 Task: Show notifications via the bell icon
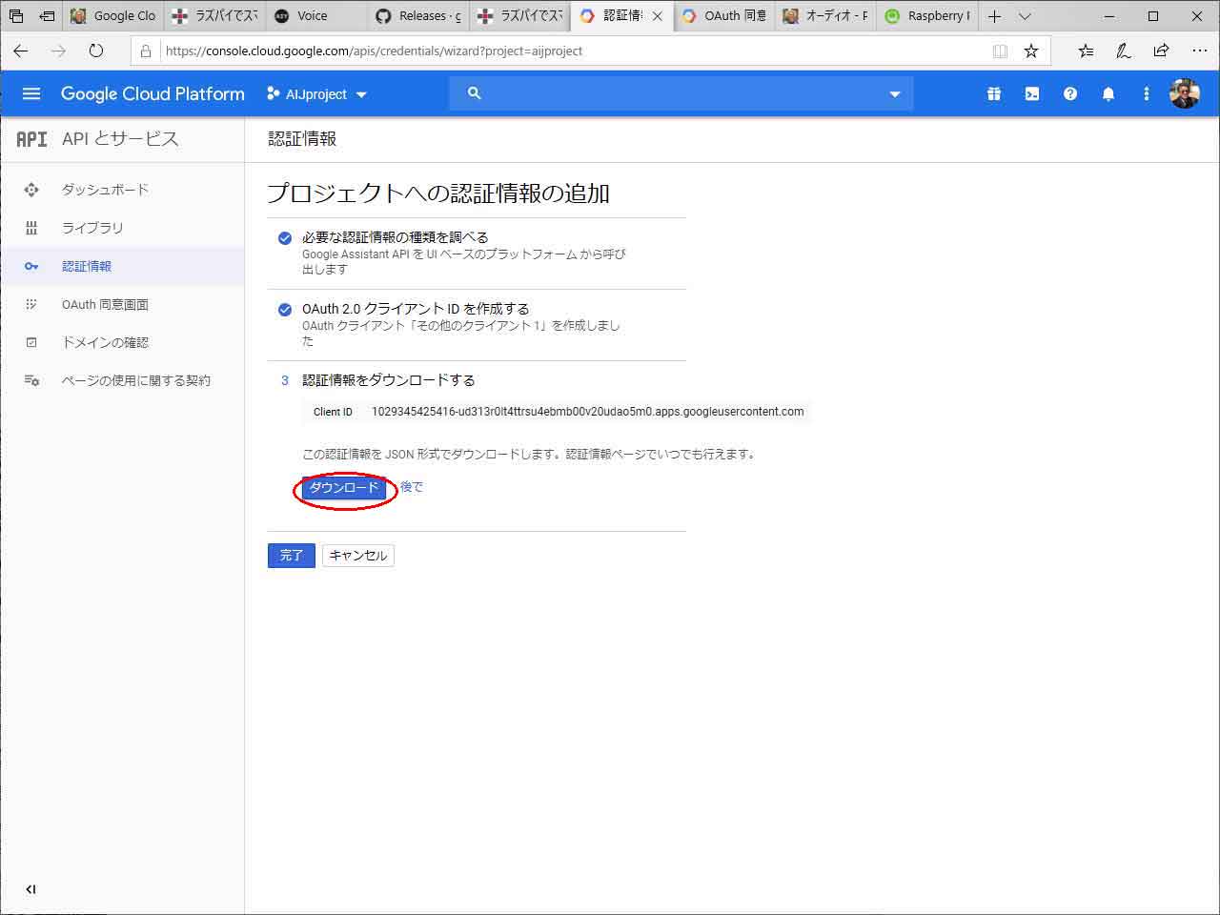(1108, 93)
